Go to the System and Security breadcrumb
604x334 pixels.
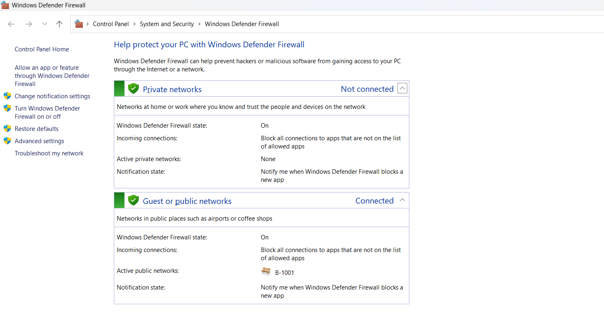coord(167,24)
